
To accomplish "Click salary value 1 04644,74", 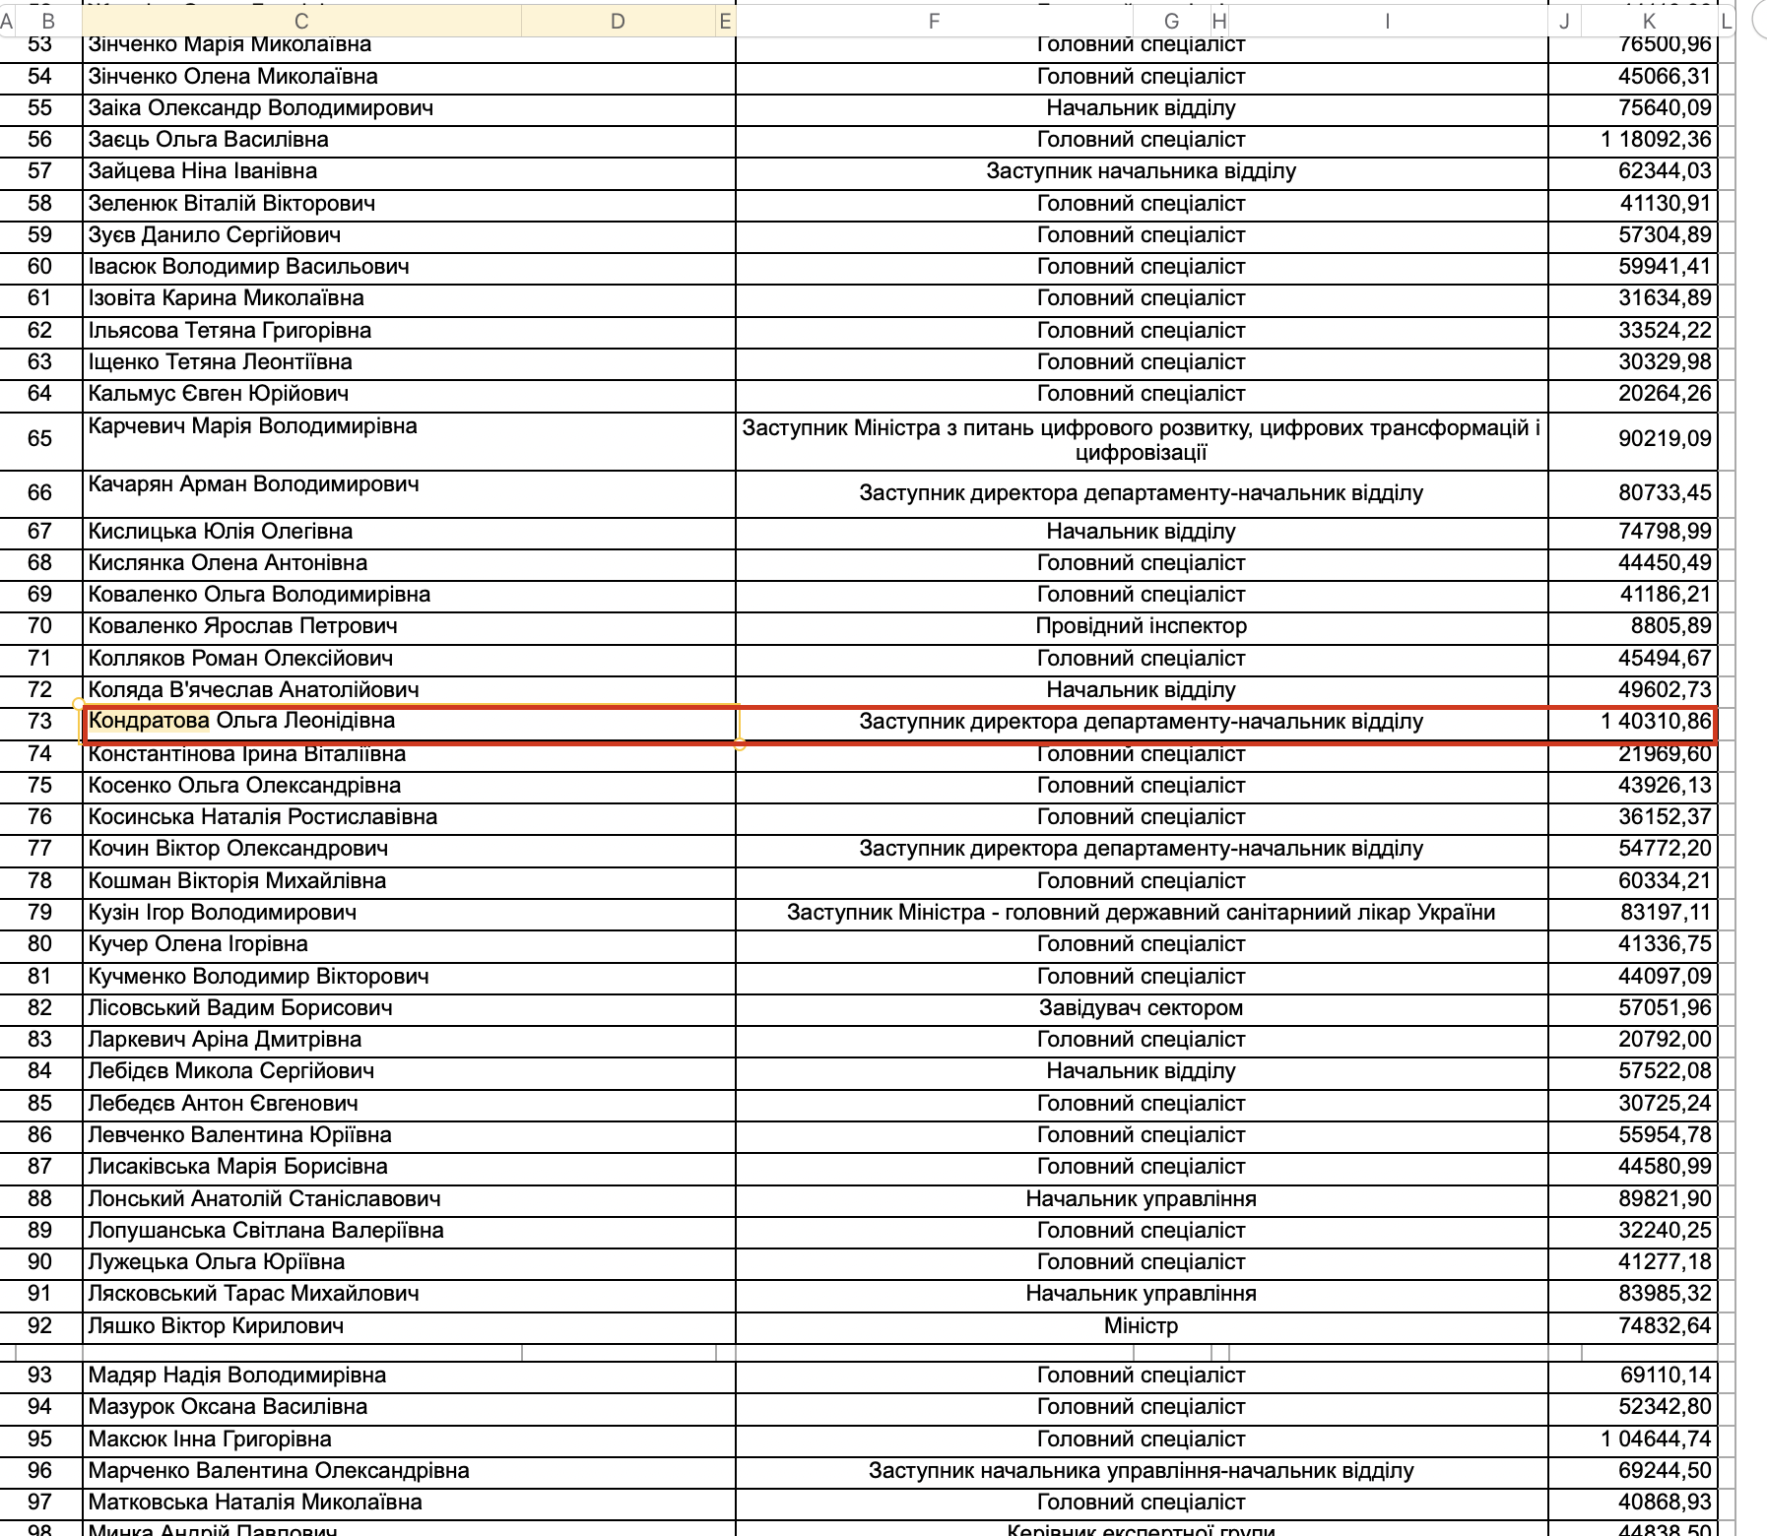I will (1656, 1440).
